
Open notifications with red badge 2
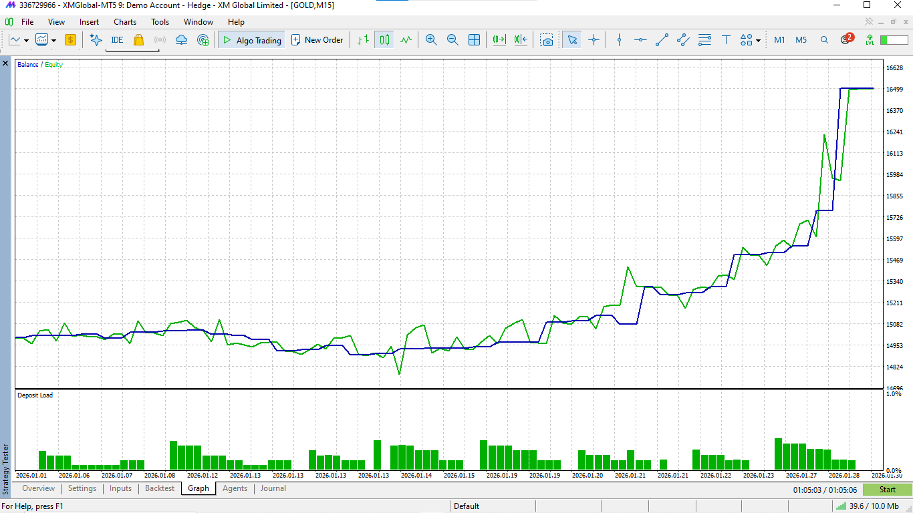point(846,39)
